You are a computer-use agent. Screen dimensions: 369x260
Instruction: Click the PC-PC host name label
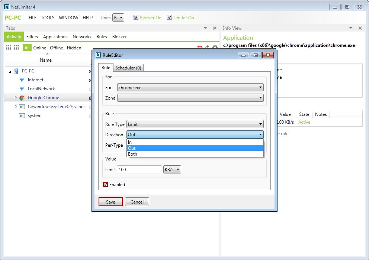13,17
